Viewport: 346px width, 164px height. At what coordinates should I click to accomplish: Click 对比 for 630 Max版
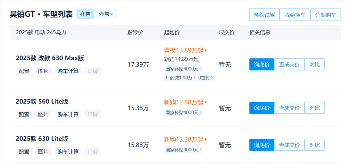[x=315, y=65]
